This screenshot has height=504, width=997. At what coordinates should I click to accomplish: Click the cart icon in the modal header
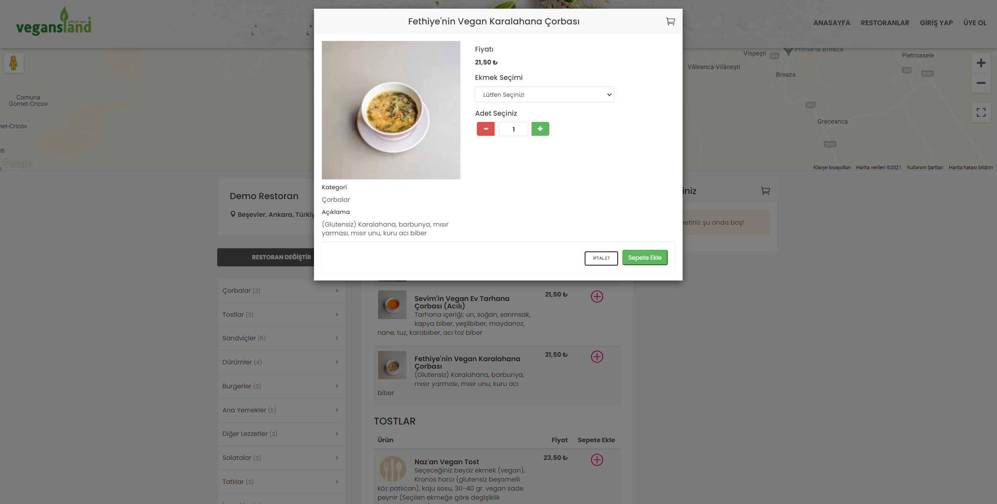pos(670,21)
